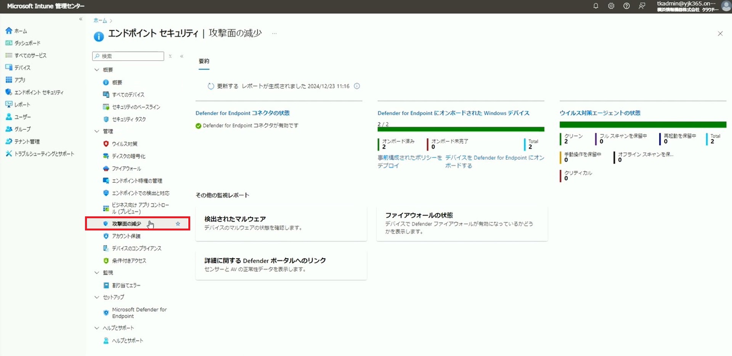This screenshot has width=732, height=356.
Task: Open エンドポイント セキュリティ in the left navigation
Action: click(34, 92)
